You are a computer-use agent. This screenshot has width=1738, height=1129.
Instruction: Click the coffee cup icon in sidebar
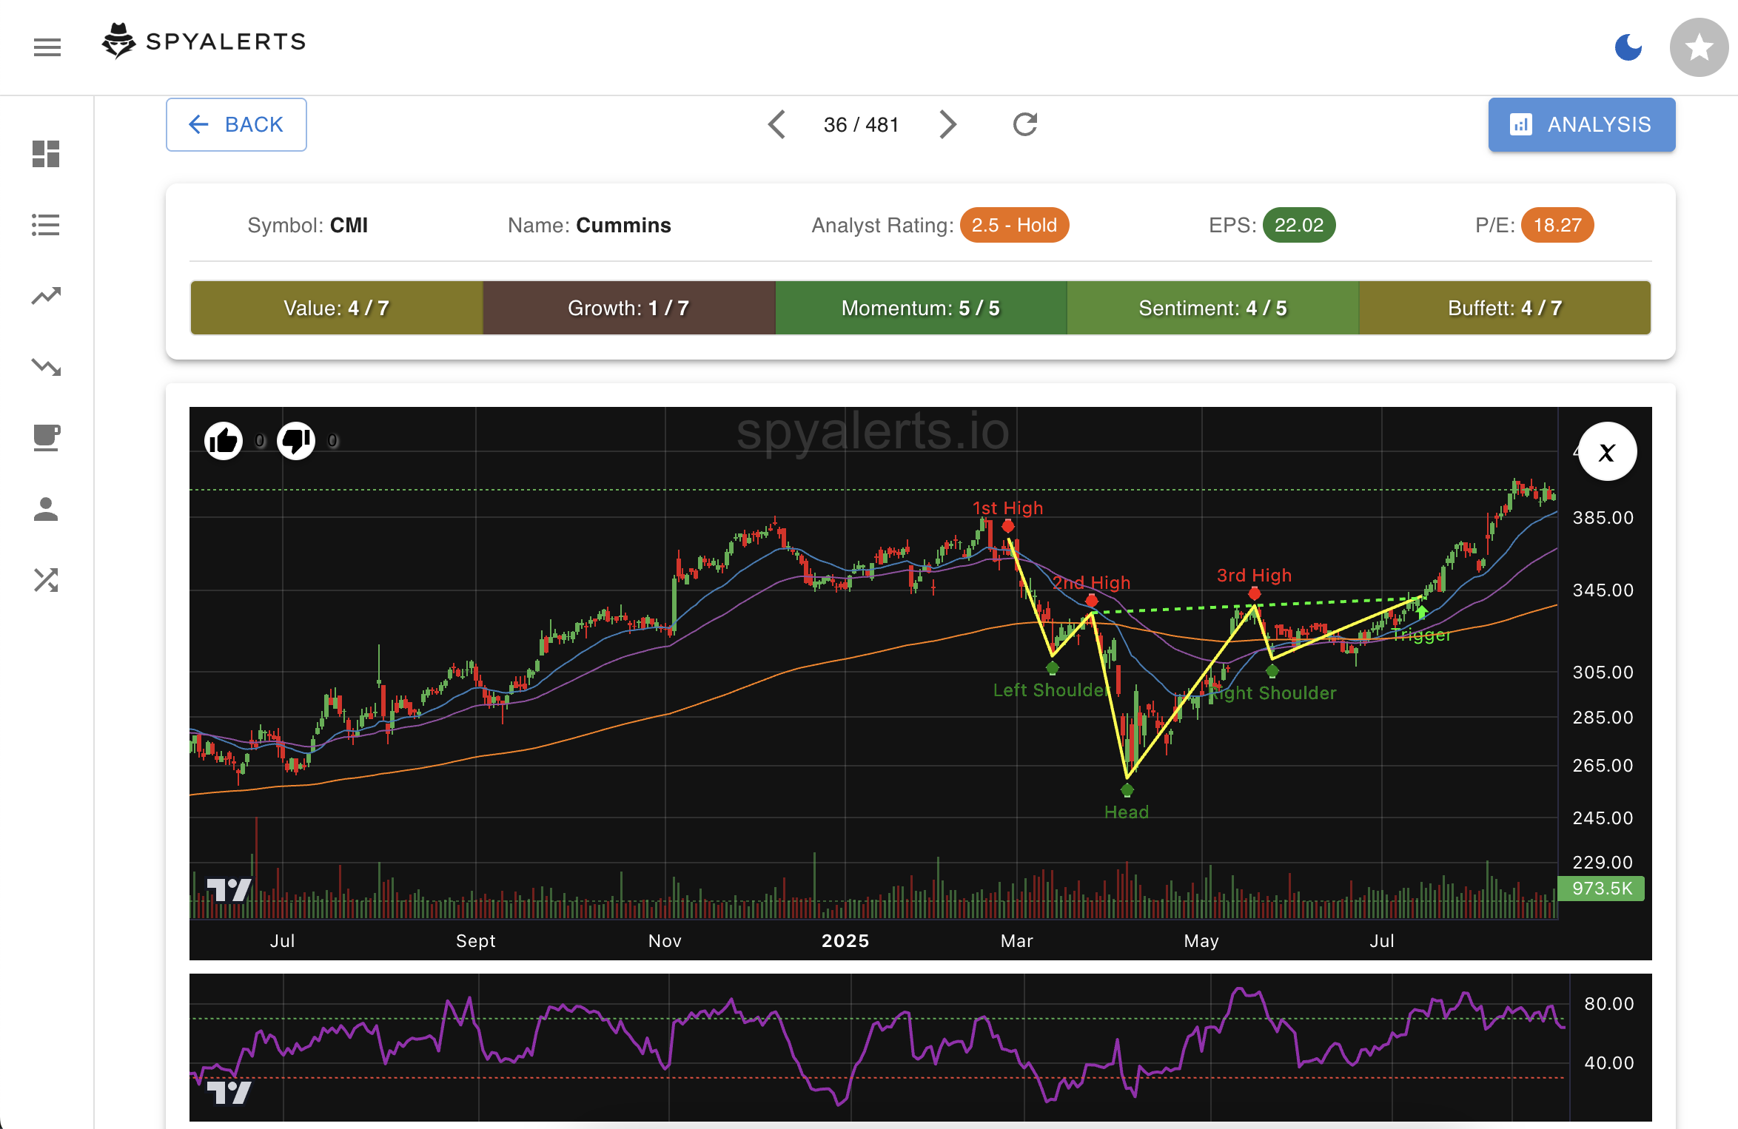click(x=46, y=438)
